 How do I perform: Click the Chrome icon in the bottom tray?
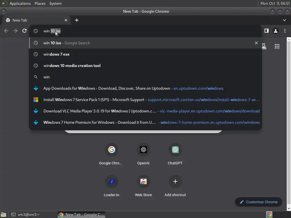(269, 215)
